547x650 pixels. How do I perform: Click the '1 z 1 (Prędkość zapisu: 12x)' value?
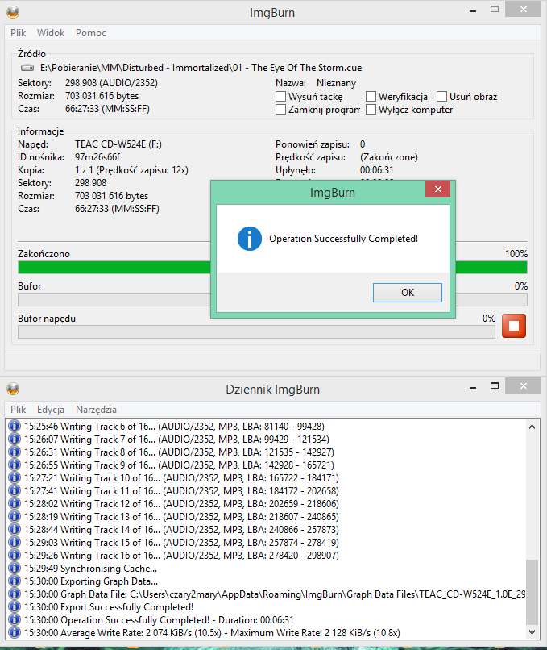pyautogui.click(x=131, y=170)
